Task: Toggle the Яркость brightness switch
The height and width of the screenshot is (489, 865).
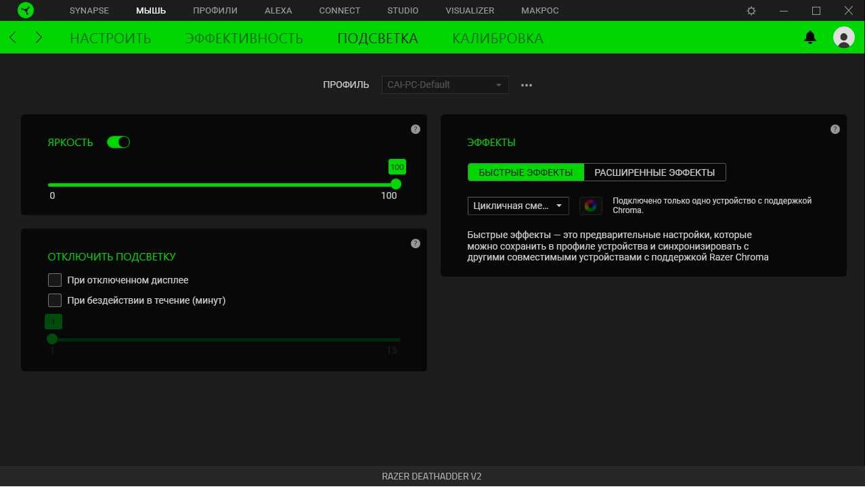Action: (x=118, y=142)
